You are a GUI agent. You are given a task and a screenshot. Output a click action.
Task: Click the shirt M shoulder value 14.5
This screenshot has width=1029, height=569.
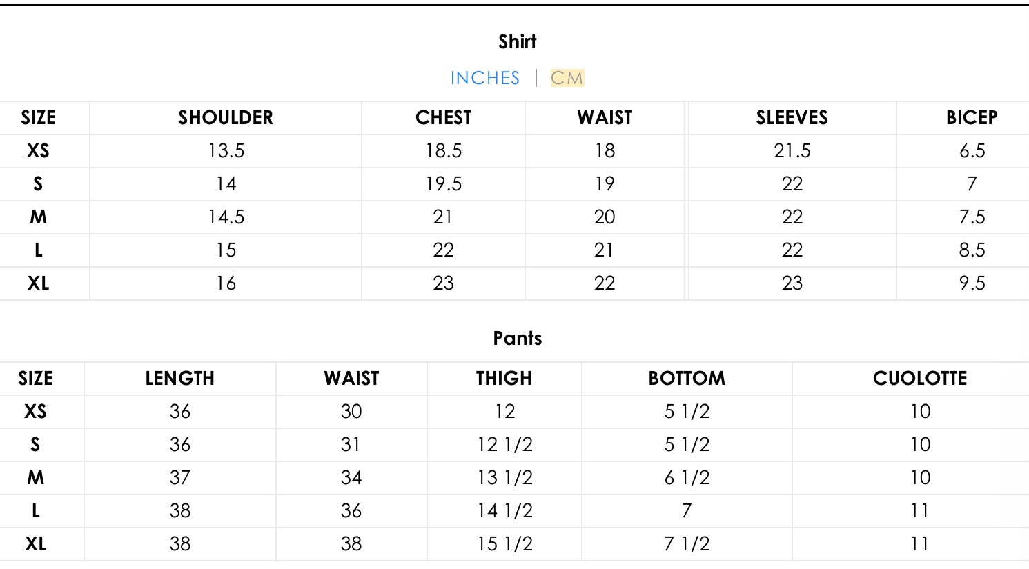[x=226, y=217]
